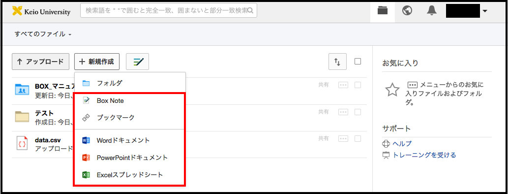Expand the すべてのファイル dropdown
Image resolution: width=508 pixels, height=194 pixels.
(43, 34)
